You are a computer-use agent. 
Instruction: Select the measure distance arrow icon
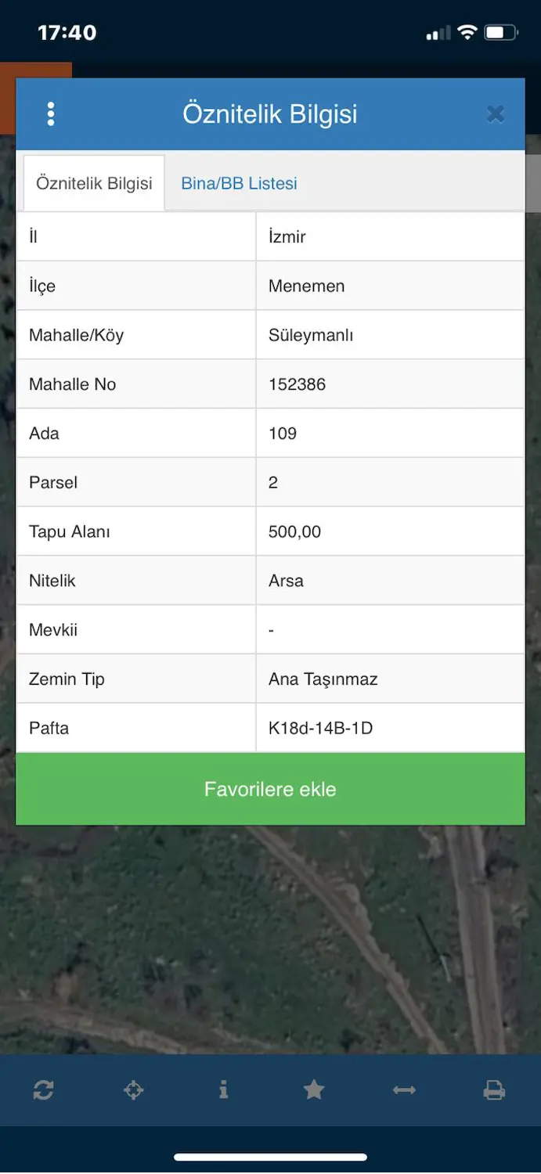click(x=404, y=1089)
